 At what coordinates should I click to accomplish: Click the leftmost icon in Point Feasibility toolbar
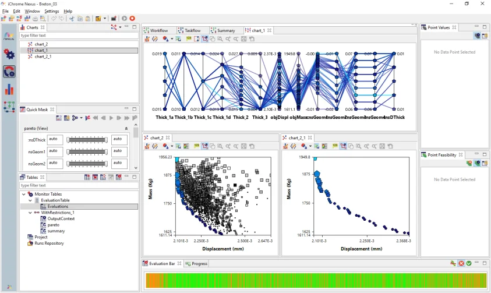(469, 163)
